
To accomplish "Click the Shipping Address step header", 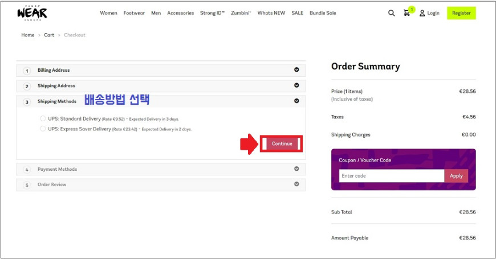I will pyautogui.click(x=161, y=85).
